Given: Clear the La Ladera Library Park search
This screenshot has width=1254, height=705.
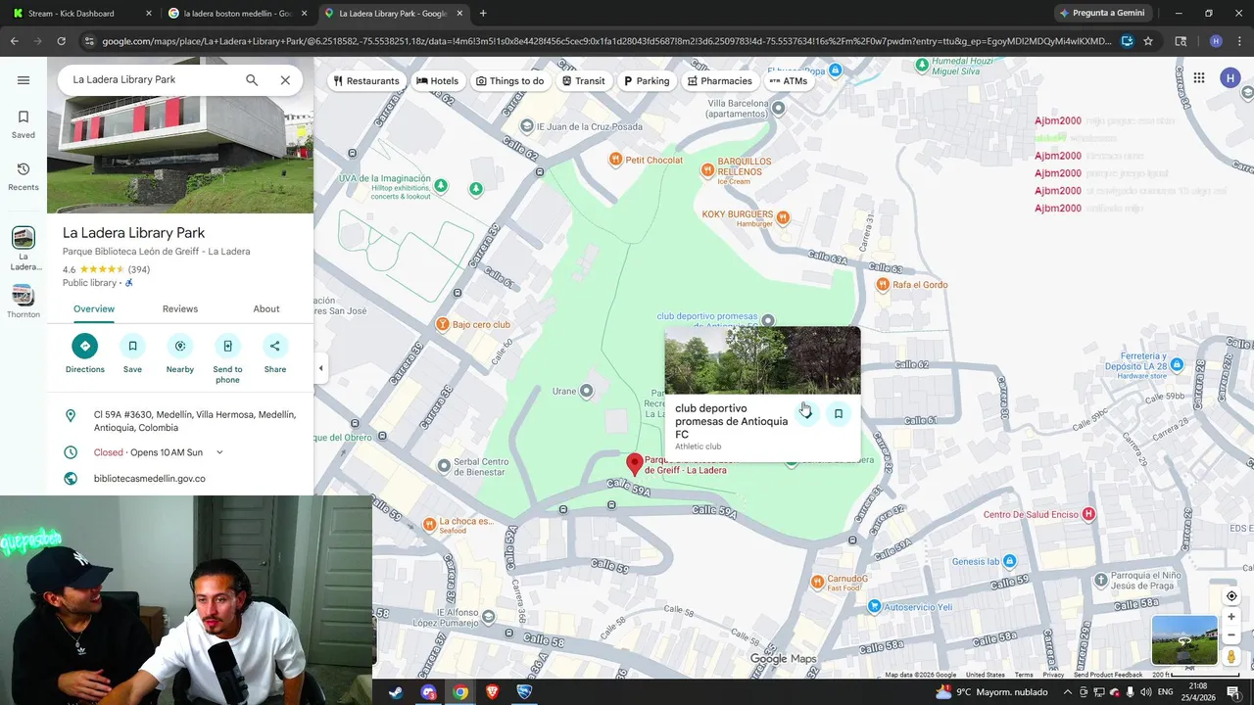Looking at the screenshot, I should click(x=285, y=80).
